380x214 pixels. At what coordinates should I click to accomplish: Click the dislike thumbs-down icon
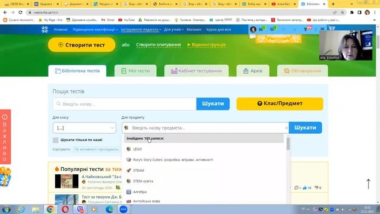click(x=316, y=188)
